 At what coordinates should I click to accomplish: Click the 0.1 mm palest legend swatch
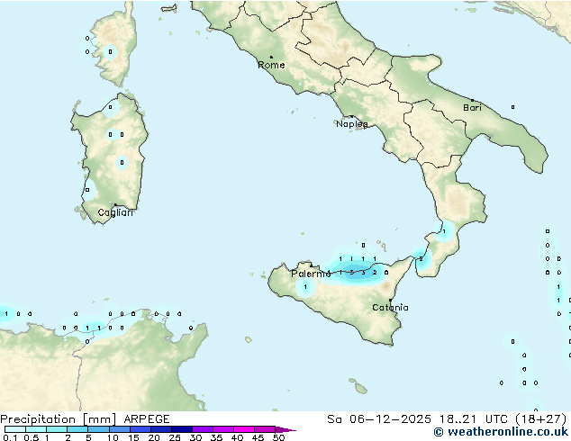tap(13, 430)
